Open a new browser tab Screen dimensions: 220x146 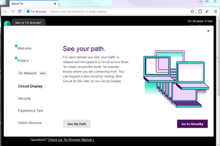[64, 3]
